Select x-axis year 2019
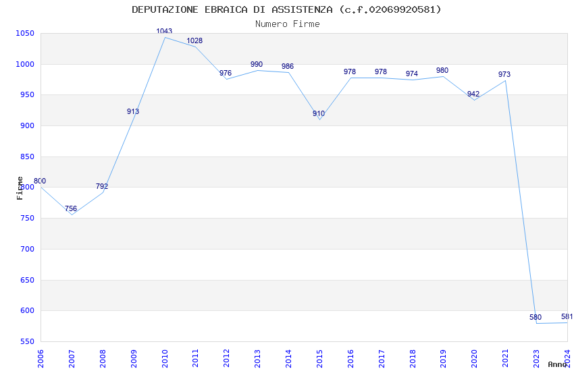Image resolution: width=574 pixels, height=371 pixels. (443, 359)
